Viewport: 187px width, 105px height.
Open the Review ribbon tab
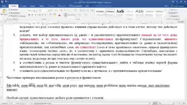tap(76, 6)
